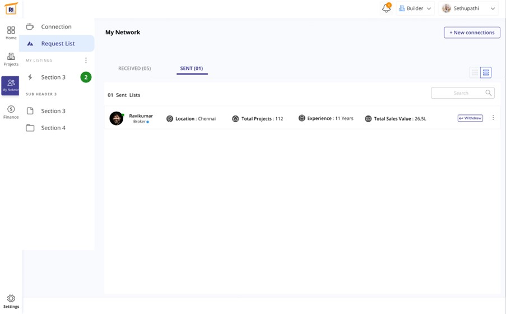
Task: Click the search magnifier icon
Action: 489,93
